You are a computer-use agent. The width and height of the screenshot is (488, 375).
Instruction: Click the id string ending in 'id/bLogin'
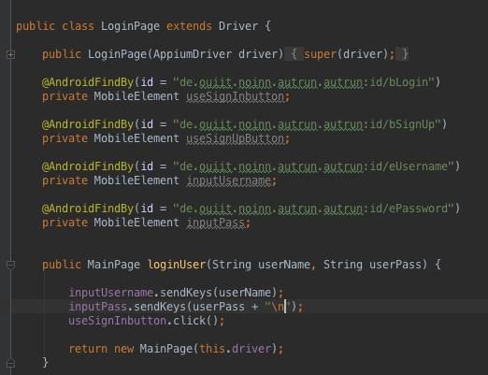pyautogui.click(x=304, y=82)
